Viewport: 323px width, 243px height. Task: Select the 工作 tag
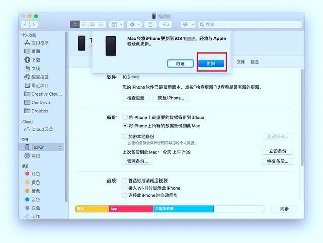32,216
